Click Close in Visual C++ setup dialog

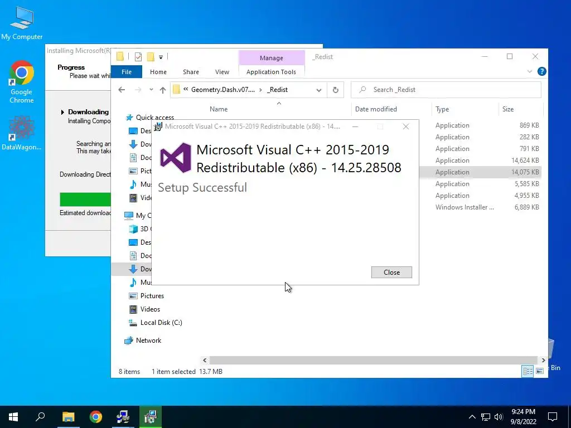[x=391, y=272]
